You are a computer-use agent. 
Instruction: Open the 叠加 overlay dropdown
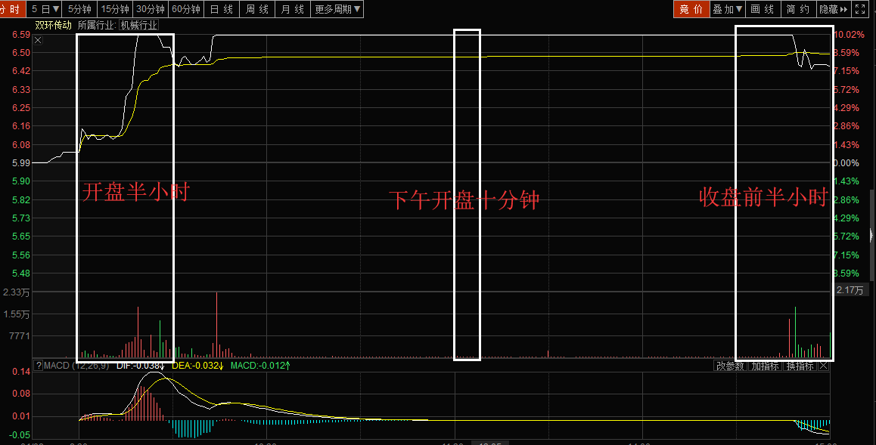pos(728,9)
